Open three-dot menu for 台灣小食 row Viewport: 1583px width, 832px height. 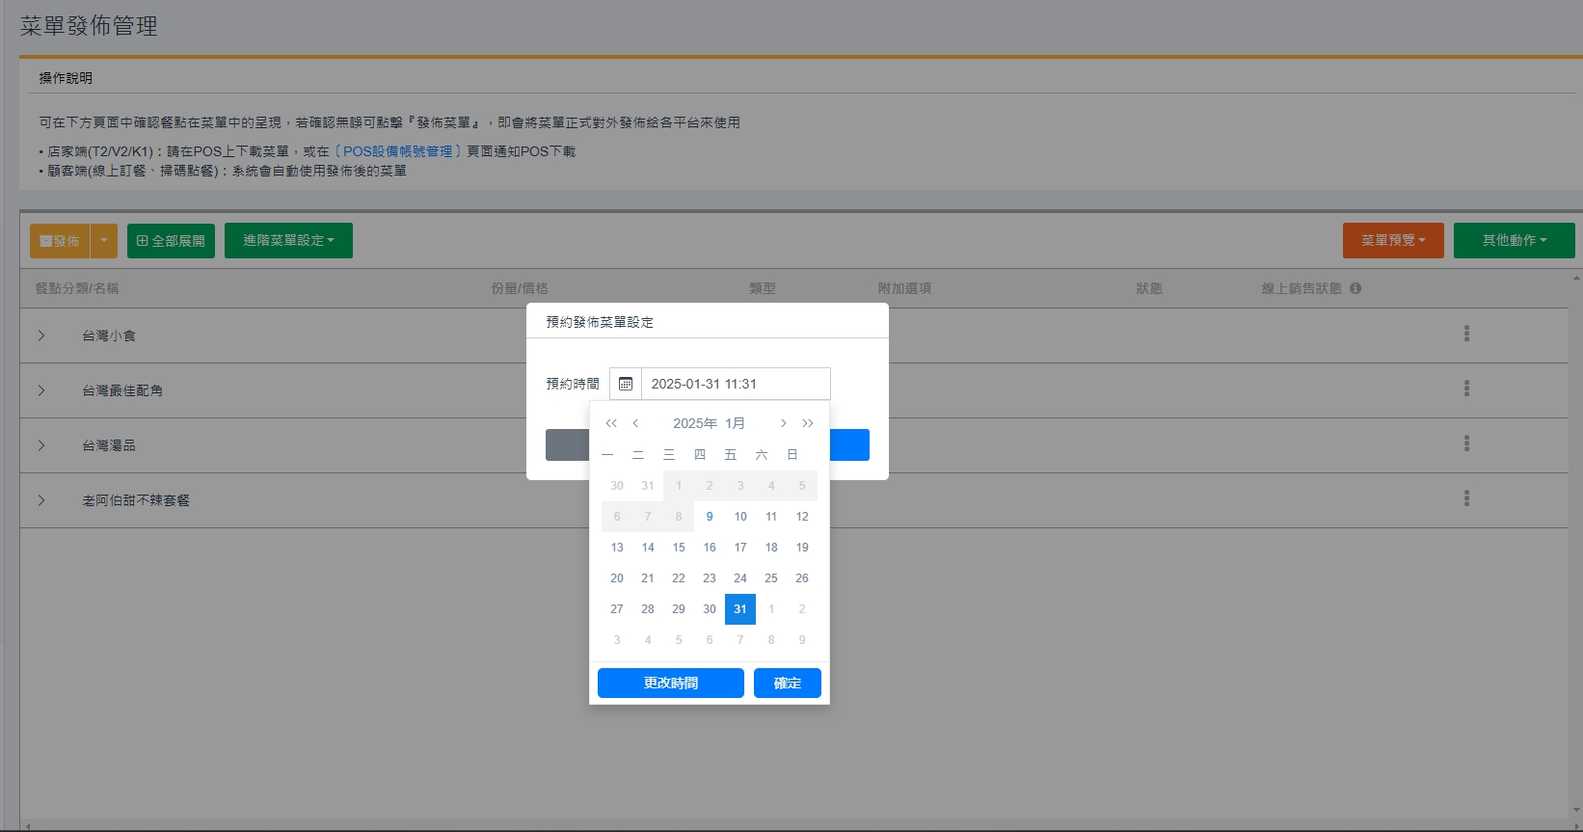pos(1466,334)
